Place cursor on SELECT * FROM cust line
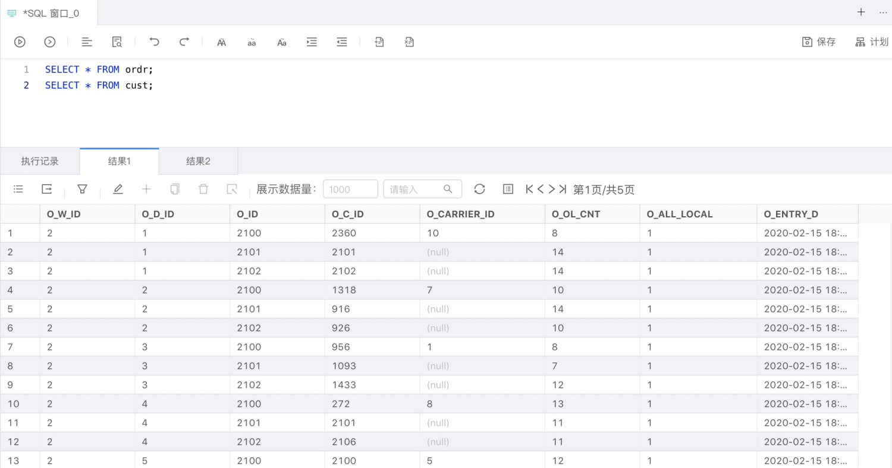Image resolution: width=892 pixels, height=468 pixels. (99, 85)
